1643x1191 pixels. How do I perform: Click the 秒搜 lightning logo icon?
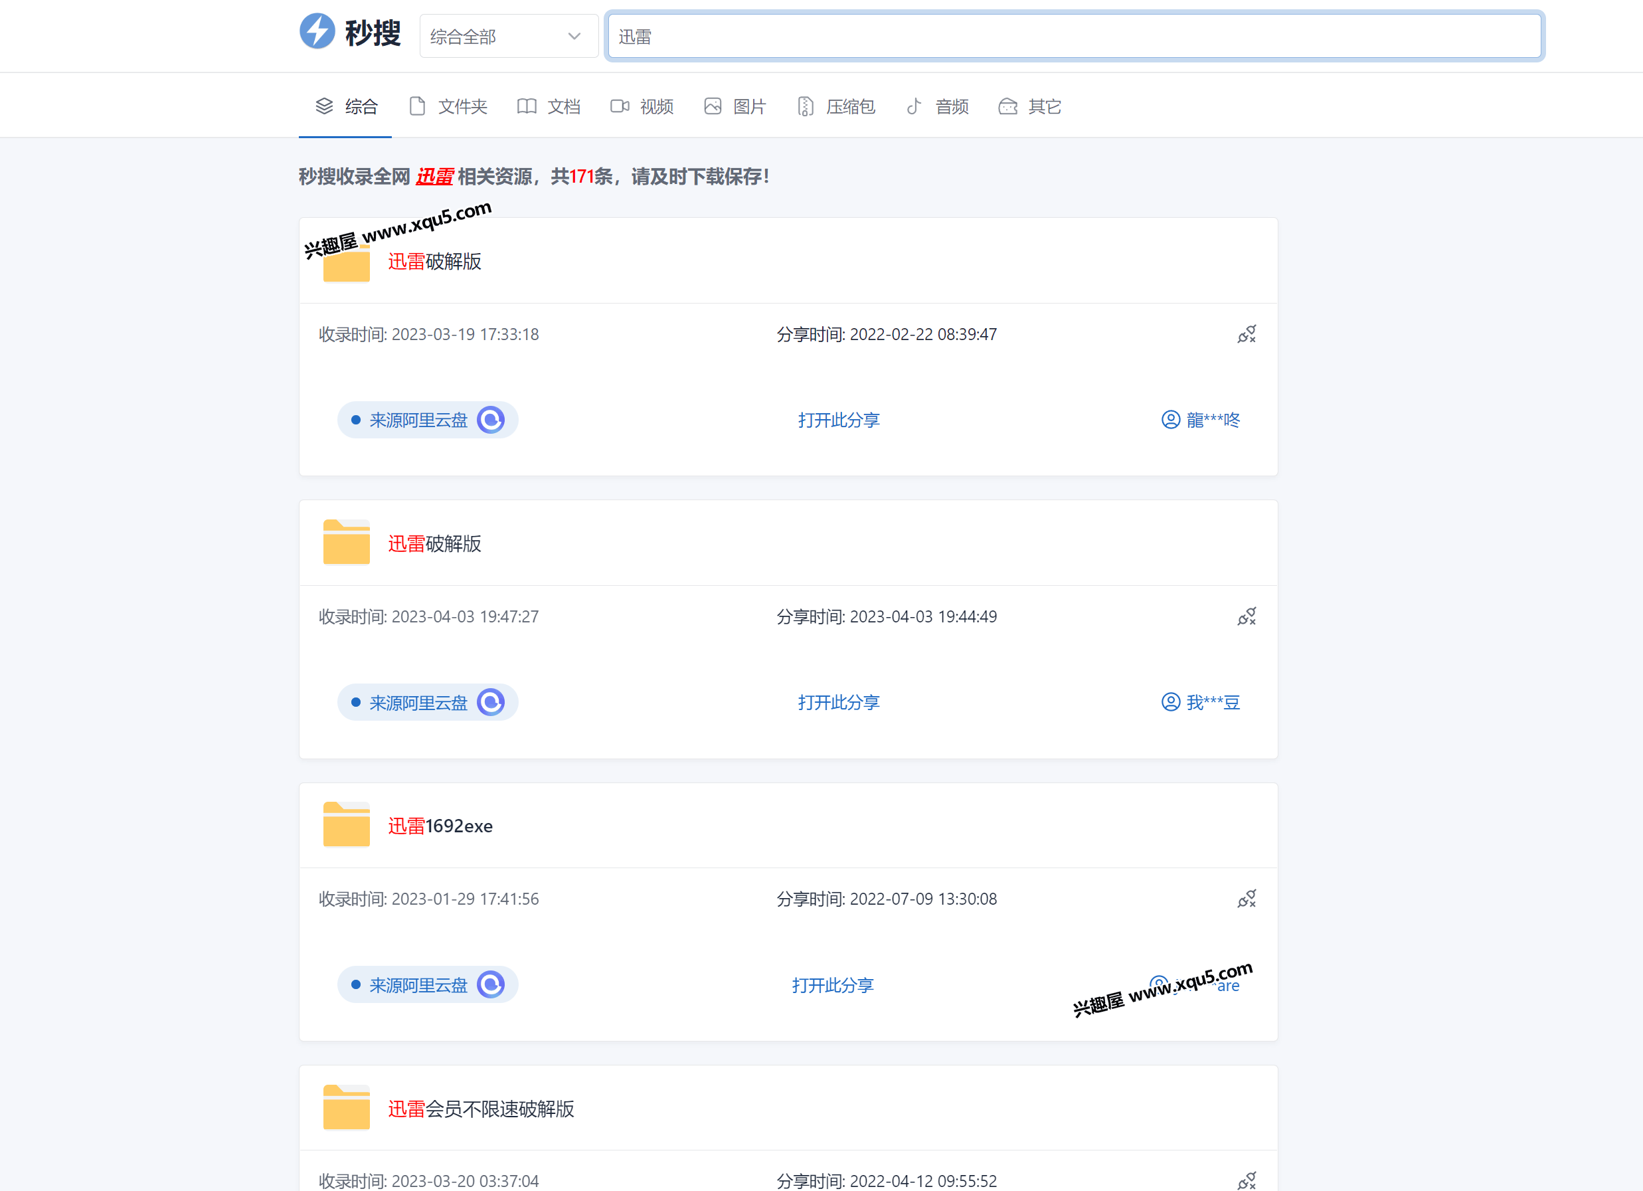(317, 31)
